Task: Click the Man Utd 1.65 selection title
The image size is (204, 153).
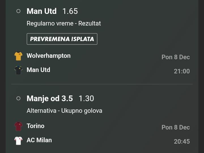Action: [41, 11]
